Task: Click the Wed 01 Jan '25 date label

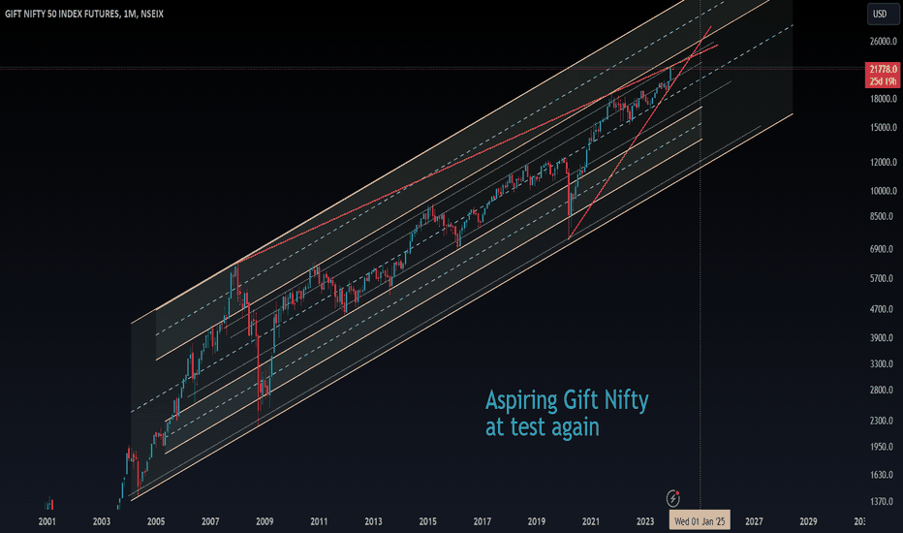Action: click(x=700, y=521)
